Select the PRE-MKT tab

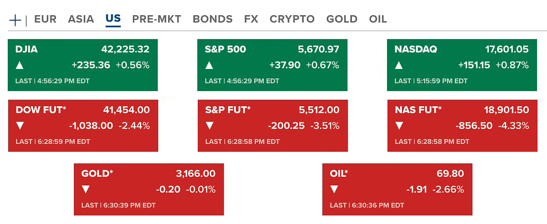pos(156,19)
